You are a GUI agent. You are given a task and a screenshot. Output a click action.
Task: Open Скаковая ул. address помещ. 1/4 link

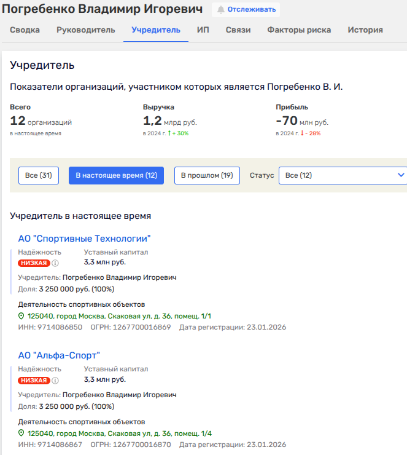click(120, 433)
